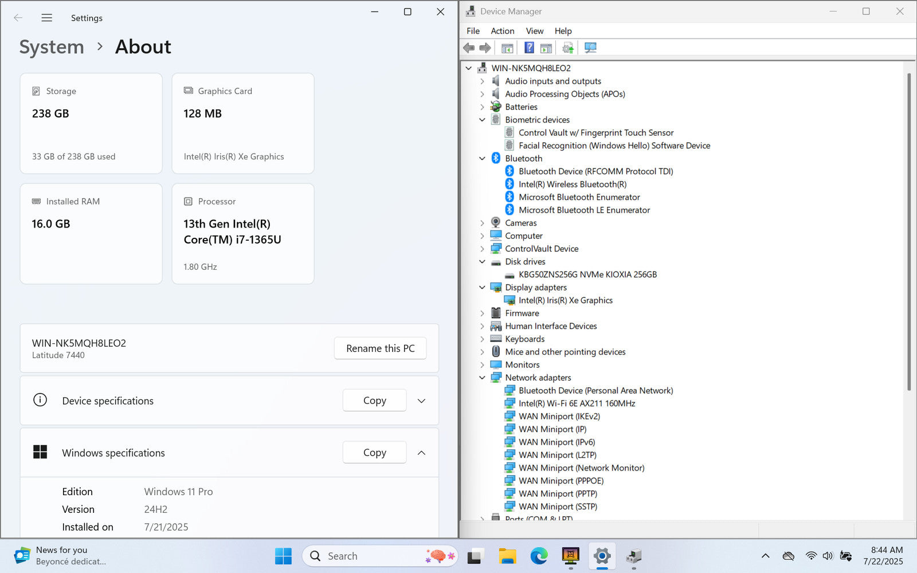Open the Storage info card
917x573 pixels.
point(91,123)
